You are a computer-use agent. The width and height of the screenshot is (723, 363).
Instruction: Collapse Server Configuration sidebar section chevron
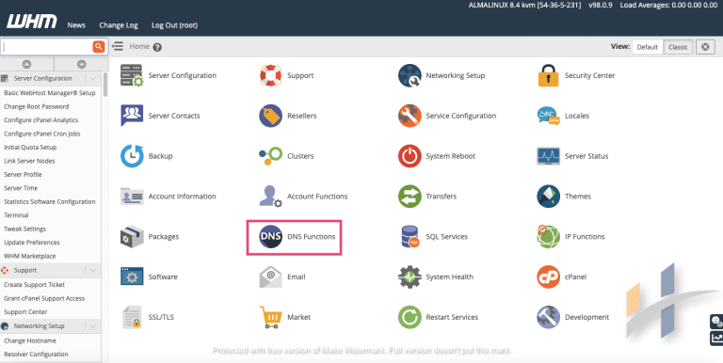point(92,78)
